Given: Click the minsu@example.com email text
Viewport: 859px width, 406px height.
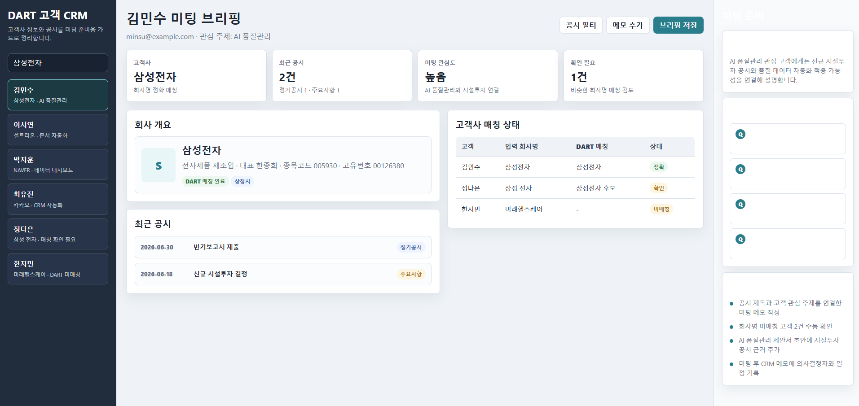Looking at the screenshot, I should point(160,36).
